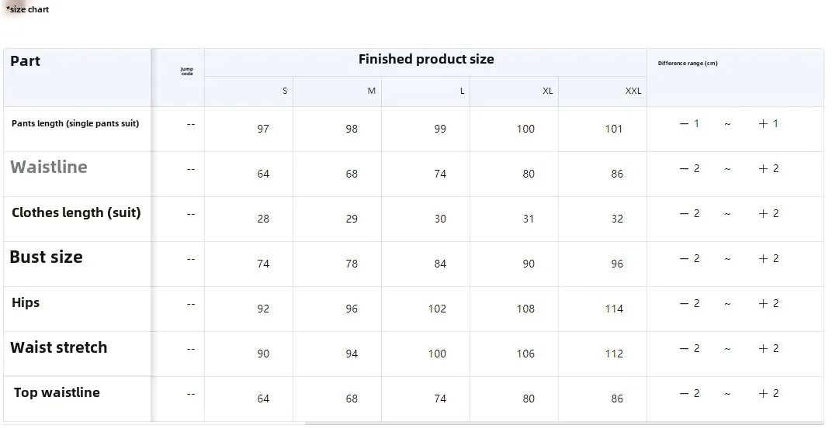Click the horizontal scrollbar below the table
The image size is (832, 428).
click(543, 423)
